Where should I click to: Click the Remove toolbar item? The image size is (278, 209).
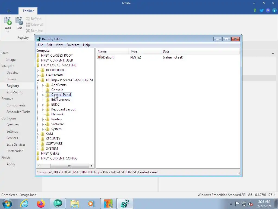click(x=34, y=31)
